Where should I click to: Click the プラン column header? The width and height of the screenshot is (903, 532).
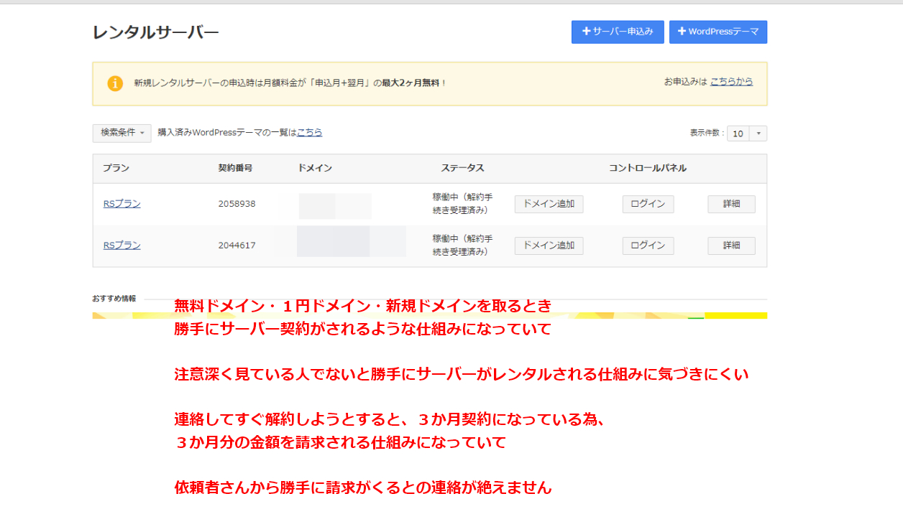point(116,168)
